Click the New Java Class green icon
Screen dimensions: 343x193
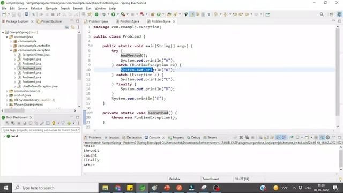(159, 14)
